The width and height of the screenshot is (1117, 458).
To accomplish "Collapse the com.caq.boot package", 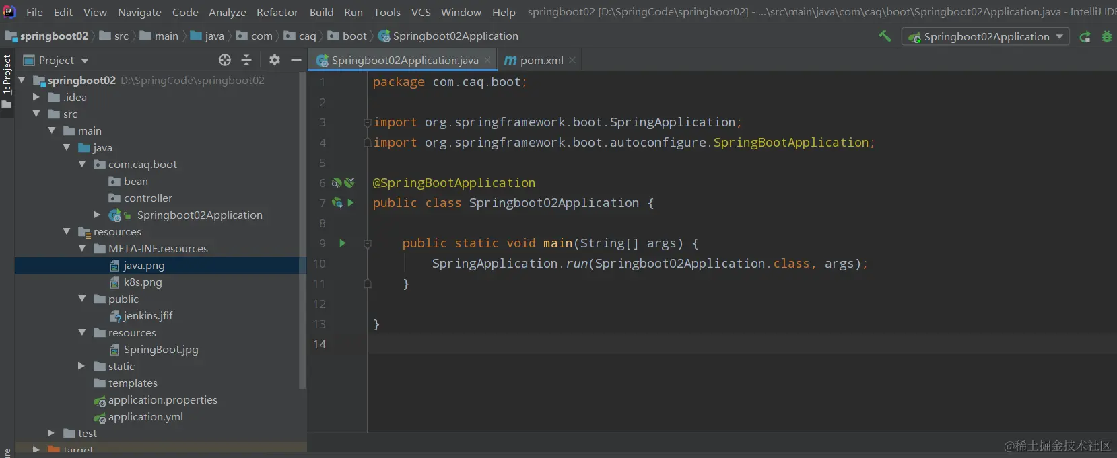I will (82, 164).
